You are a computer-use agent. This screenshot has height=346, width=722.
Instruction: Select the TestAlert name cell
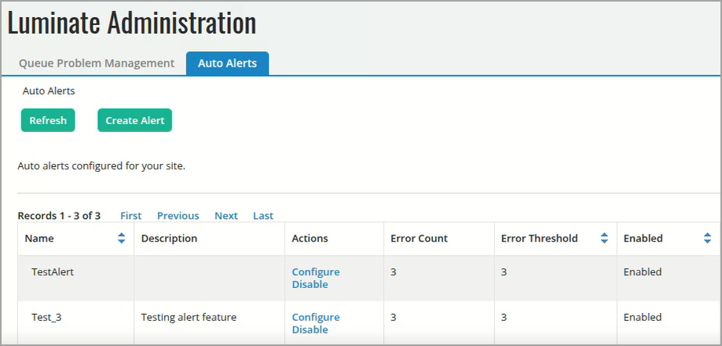[x=53, y=272]
